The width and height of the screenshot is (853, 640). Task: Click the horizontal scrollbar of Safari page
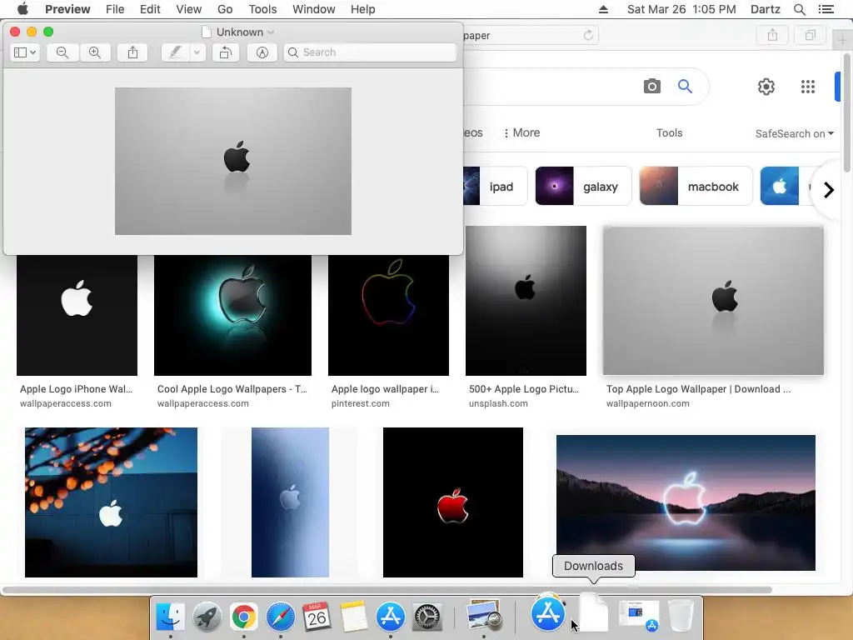pos(387,590)
